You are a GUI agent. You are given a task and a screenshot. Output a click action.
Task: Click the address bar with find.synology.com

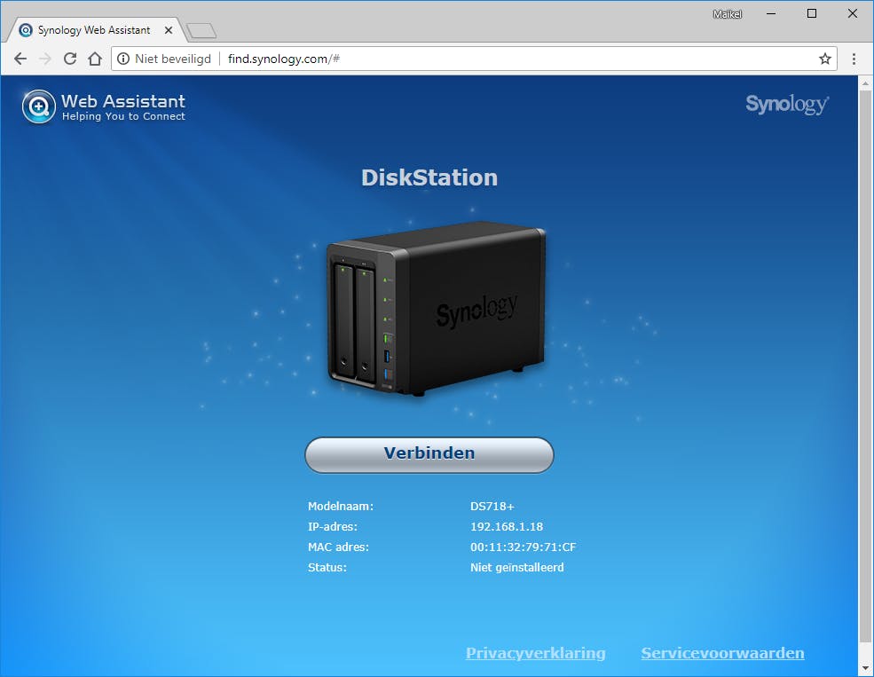(474, 59)
